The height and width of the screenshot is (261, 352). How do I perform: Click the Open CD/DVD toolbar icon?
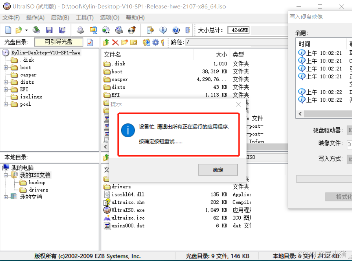click(x=36, y=30)
